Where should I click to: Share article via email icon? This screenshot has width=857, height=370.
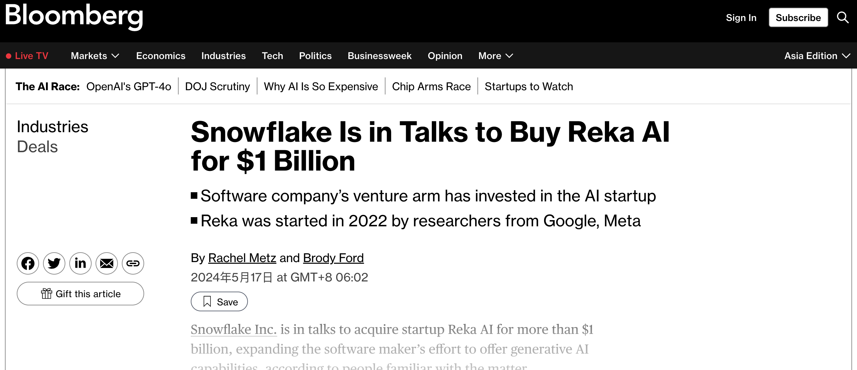point(107,263)
